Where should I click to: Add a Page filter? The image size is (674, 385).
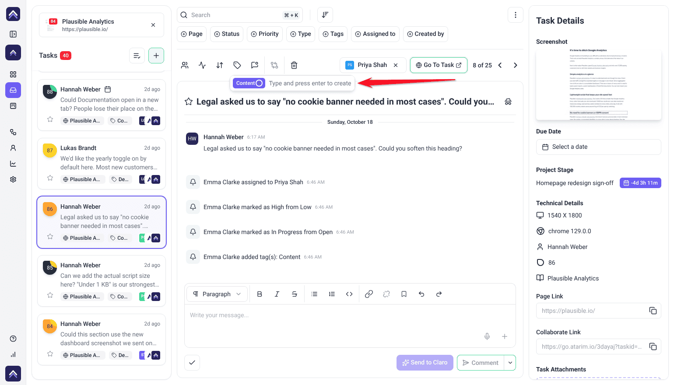192,34
